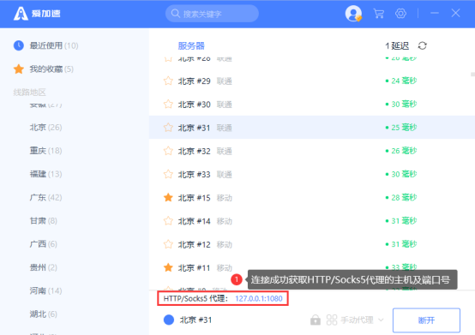Select 北京 (26) region in sidebar

(x=45, y=127)
